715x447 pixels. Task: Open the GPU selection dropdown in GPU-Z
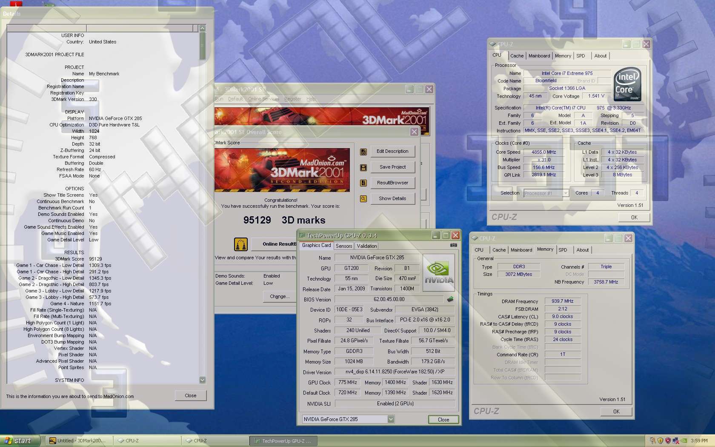[391, 419]
